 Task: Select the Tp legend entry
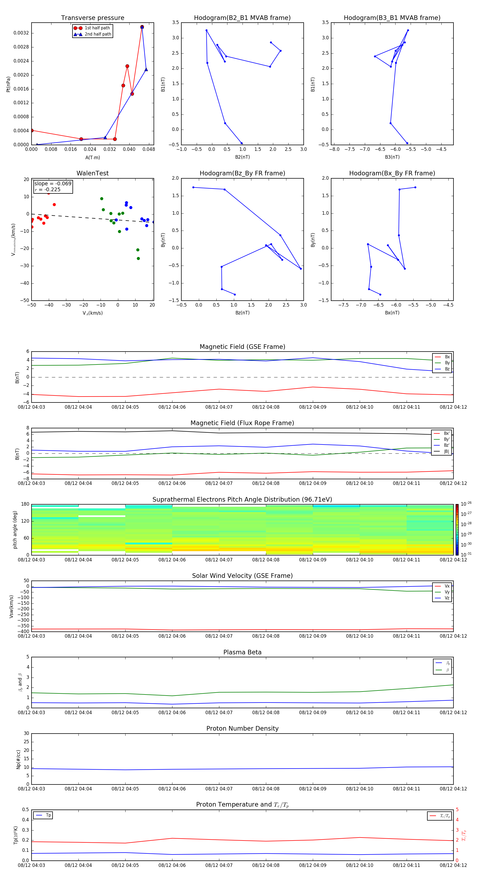point(43,815)
